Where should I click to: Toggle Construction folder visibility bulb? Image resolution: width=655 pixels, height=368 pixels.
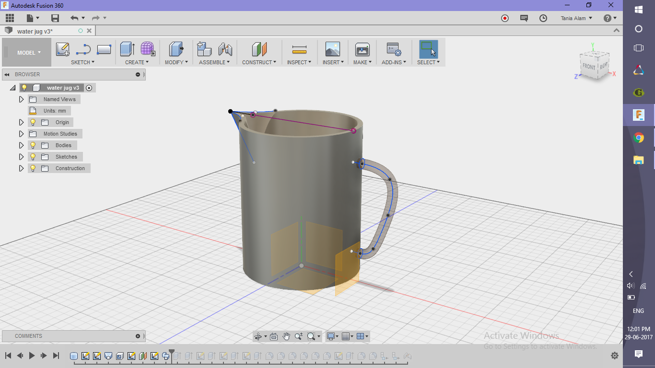tap(33, 168)
